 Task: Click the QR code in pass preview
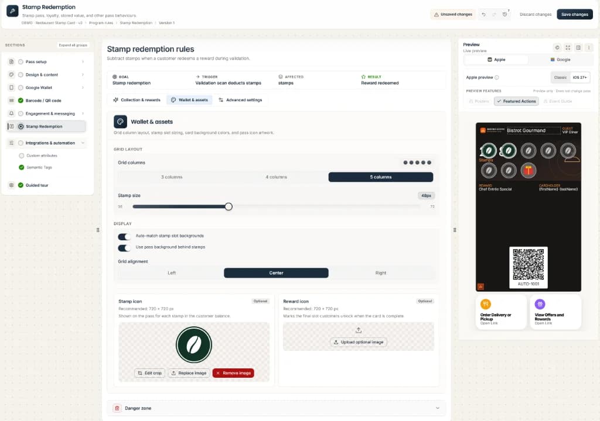528,264
